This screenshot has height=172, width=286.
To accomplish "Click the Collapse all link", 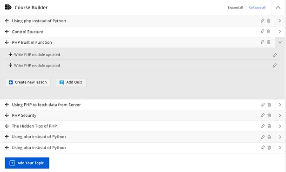I will [257, 7].
